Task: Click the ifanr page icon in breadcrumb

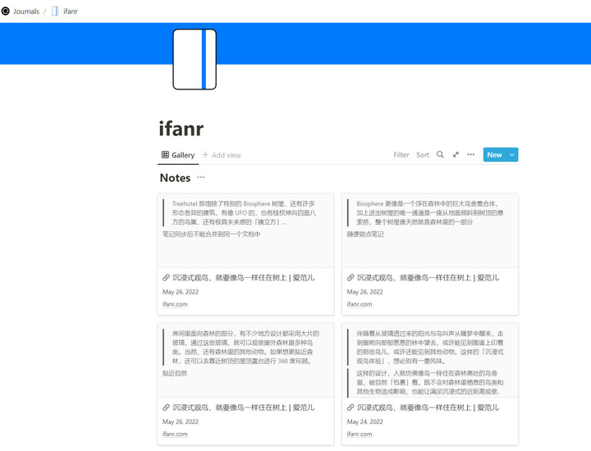Action: pos(55,11)
